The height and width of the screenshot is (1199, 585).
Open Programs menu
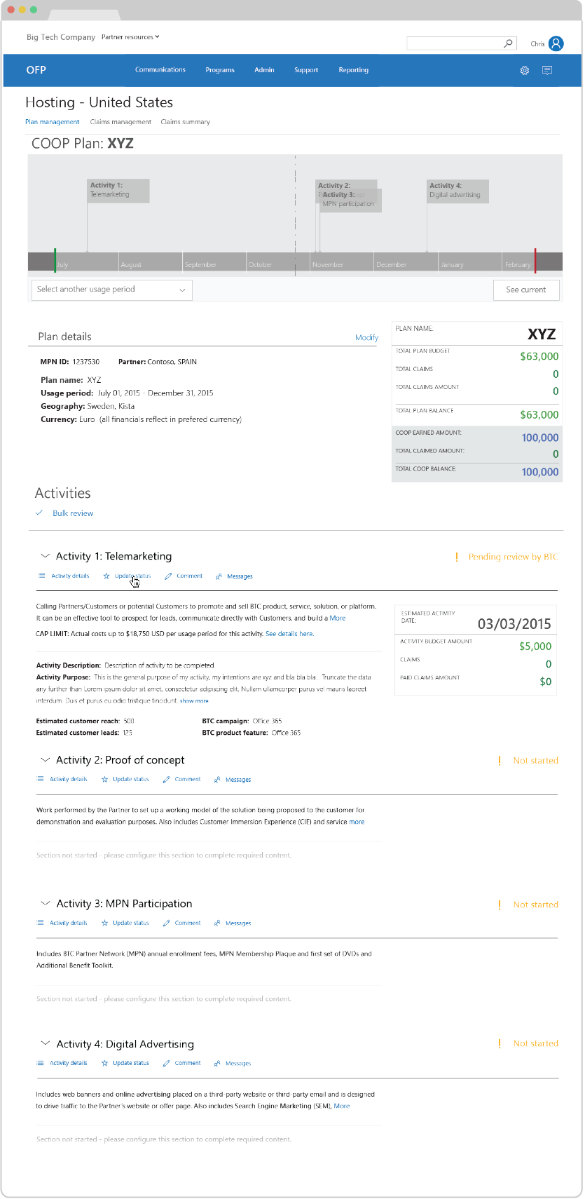pyautogui.click(x=220, y=70)
